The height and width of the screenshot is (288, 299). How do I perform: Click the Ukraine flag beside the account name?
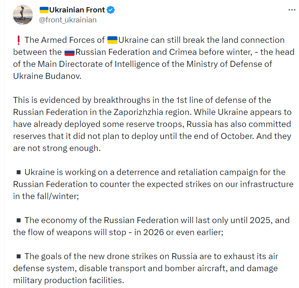click(43, 10)
